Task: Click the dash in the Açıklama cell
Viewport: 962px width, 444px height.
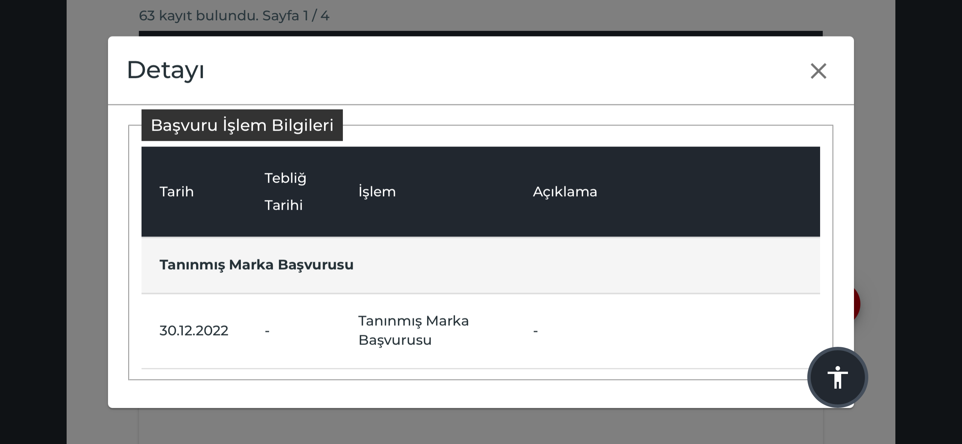Action: pos(536,331)
